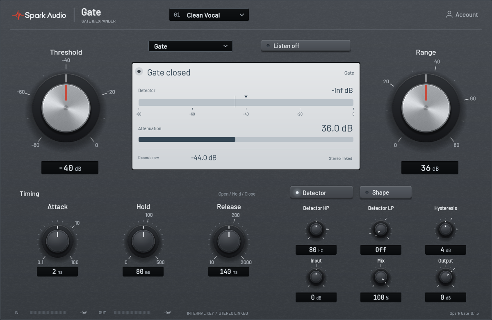Viewport: 492px width, 320px height.
Task: Click the Range 36 dB value field
Action: 430,168
